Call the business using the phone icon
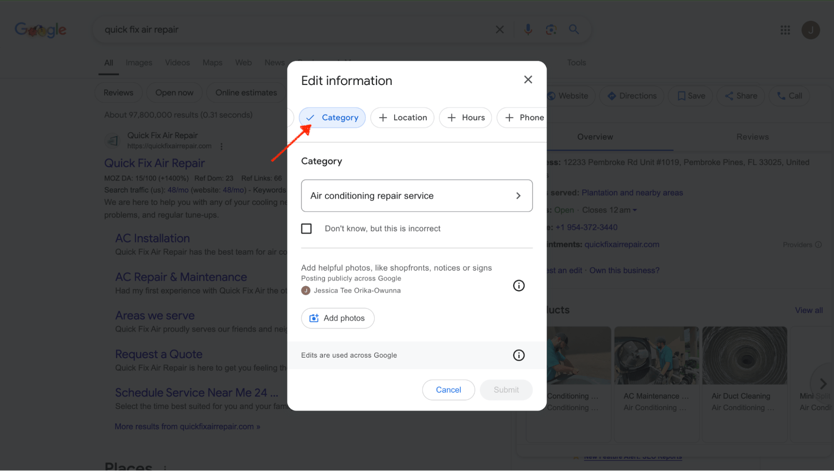 781,96
